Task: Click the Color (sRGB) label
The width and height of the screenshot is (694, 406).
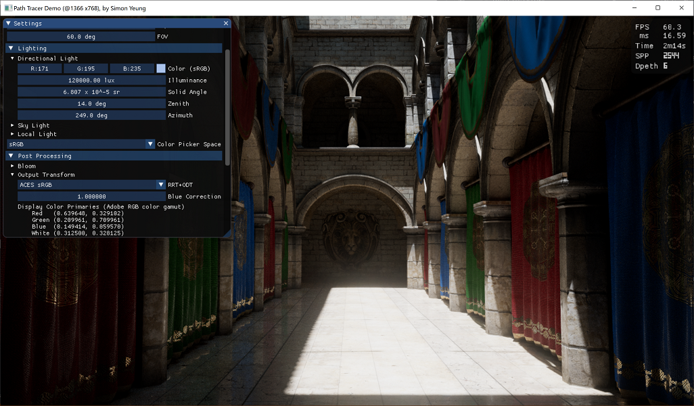Action: point(189,68)
